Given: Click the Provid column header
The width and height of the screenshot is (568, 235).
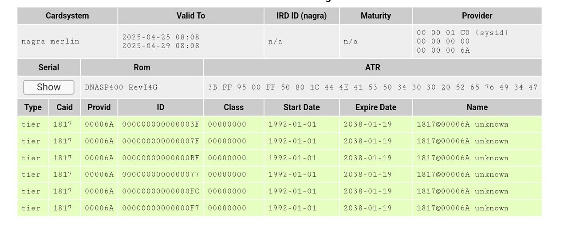Looking at the screenshot, I should (99, 107).
